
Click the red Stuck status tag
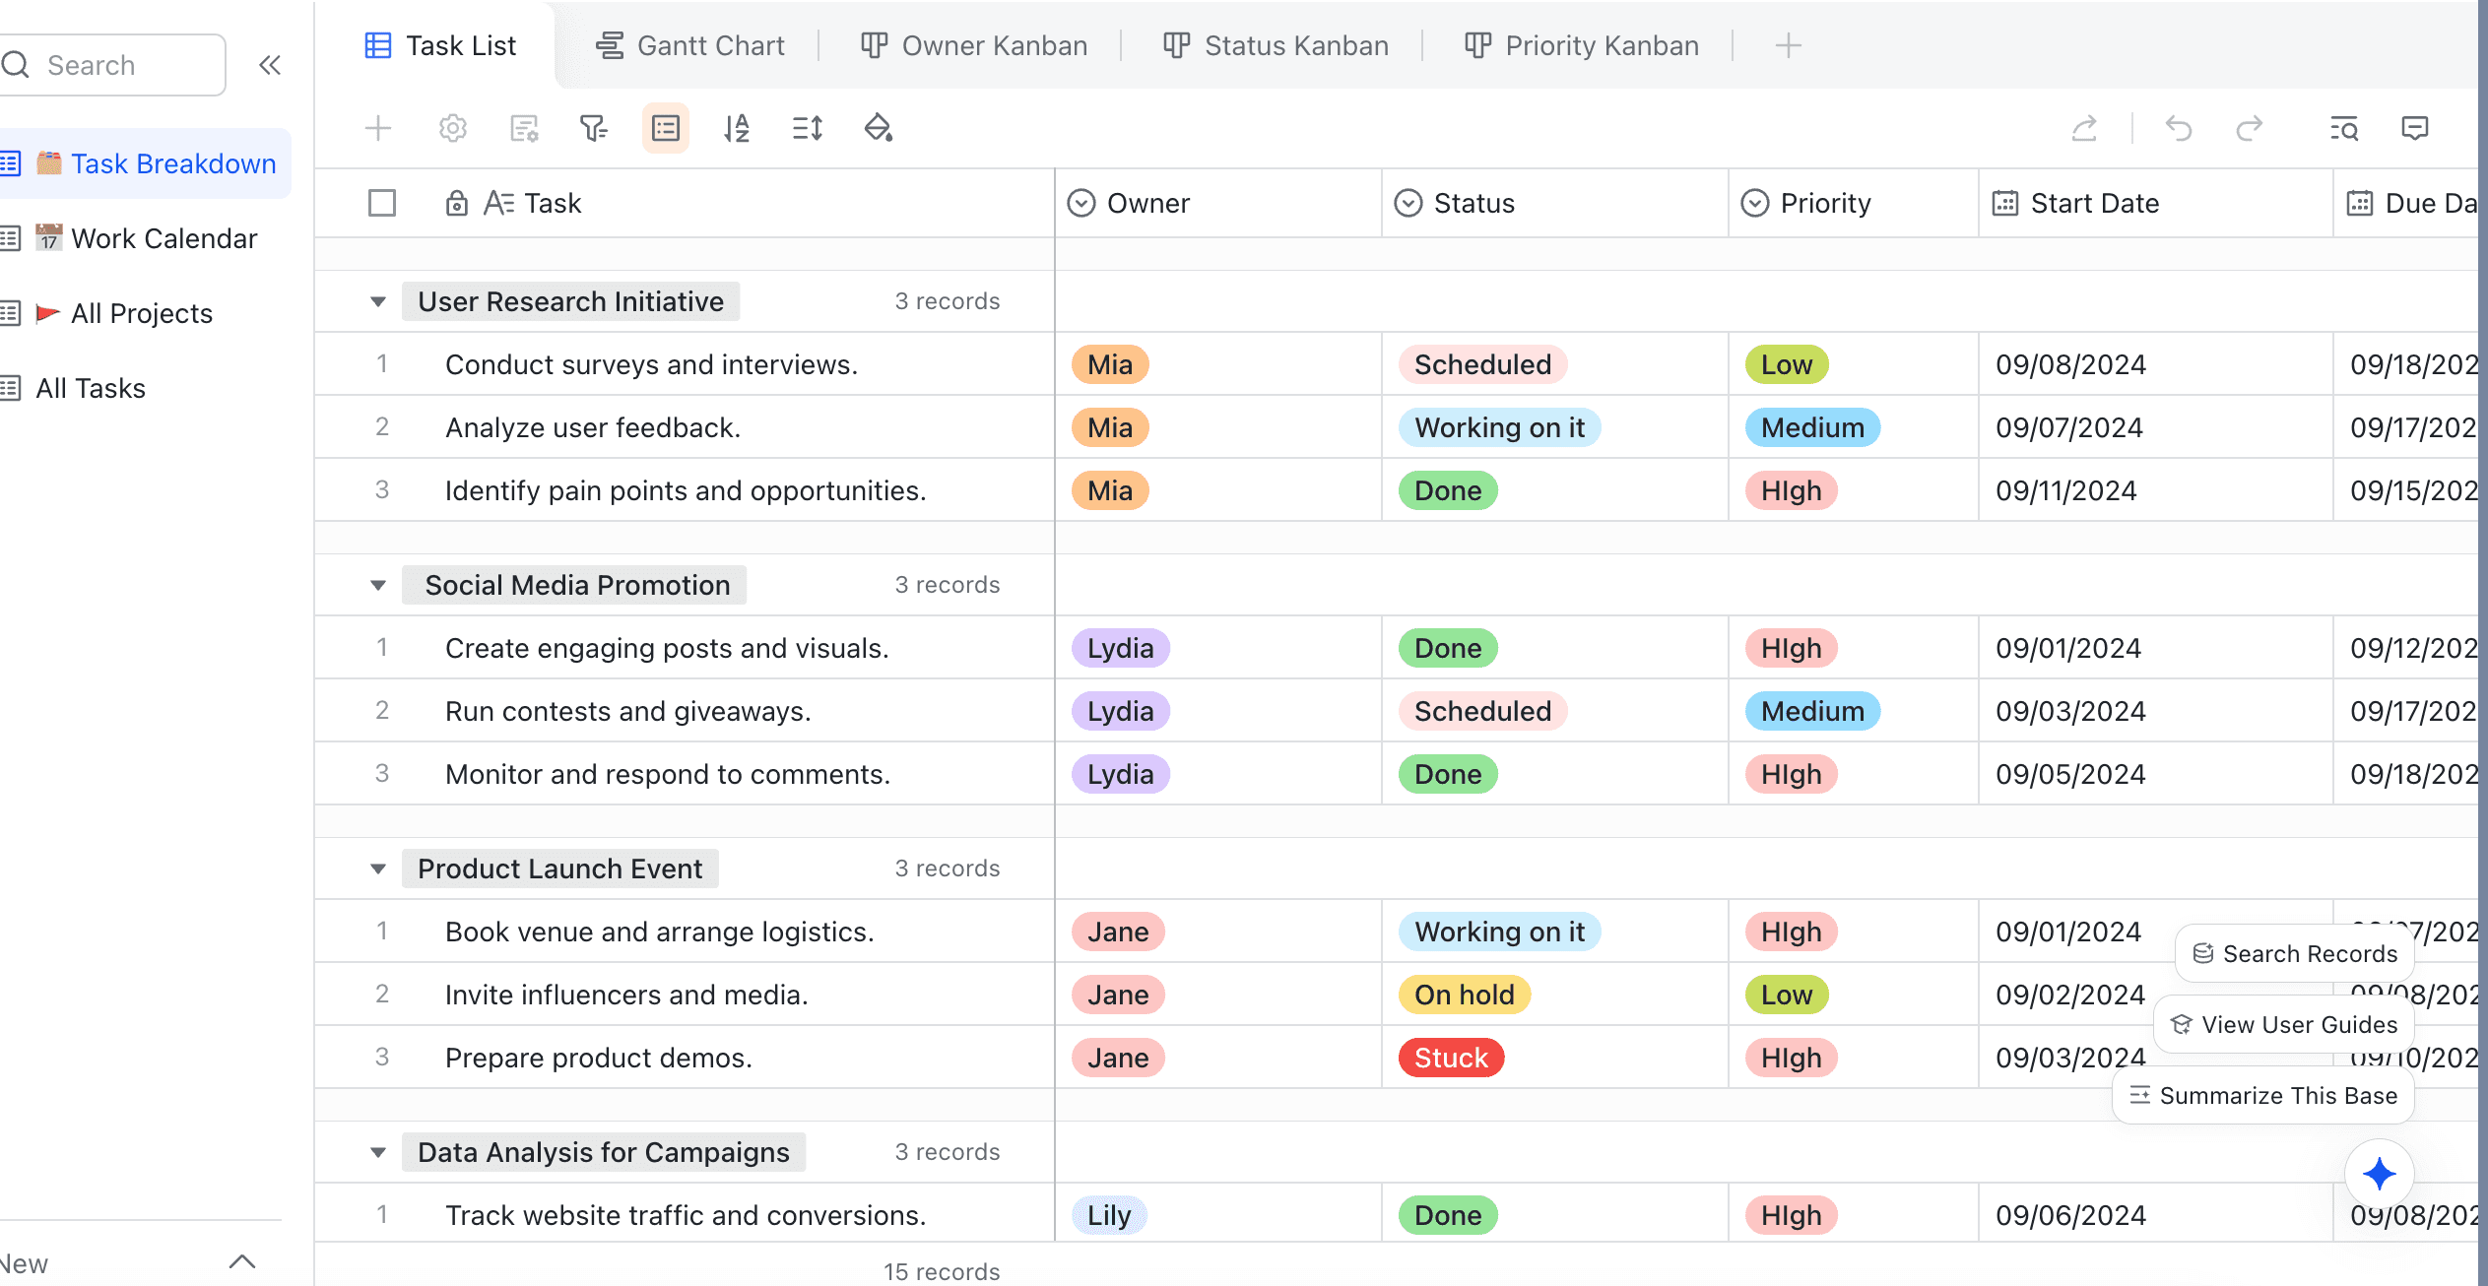(x=1451, y=1058)
